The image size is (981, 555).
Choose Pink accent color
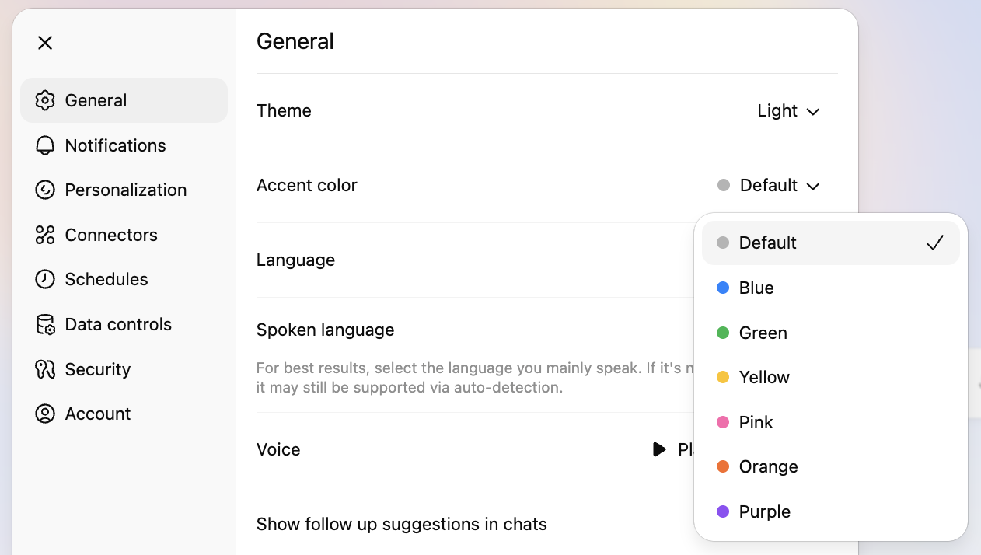[x=830, y=422]
